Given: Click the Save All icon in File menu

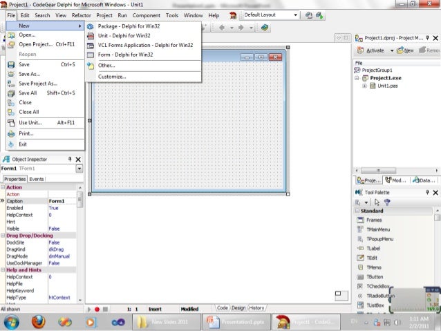Looking at the screenshot, I should tap(11, 93).
